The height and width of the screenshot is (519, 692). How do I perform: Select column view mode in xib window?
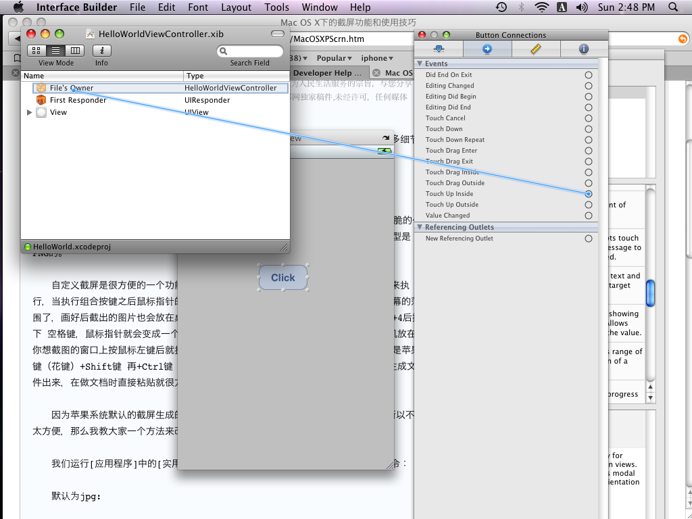coord(75,51)
